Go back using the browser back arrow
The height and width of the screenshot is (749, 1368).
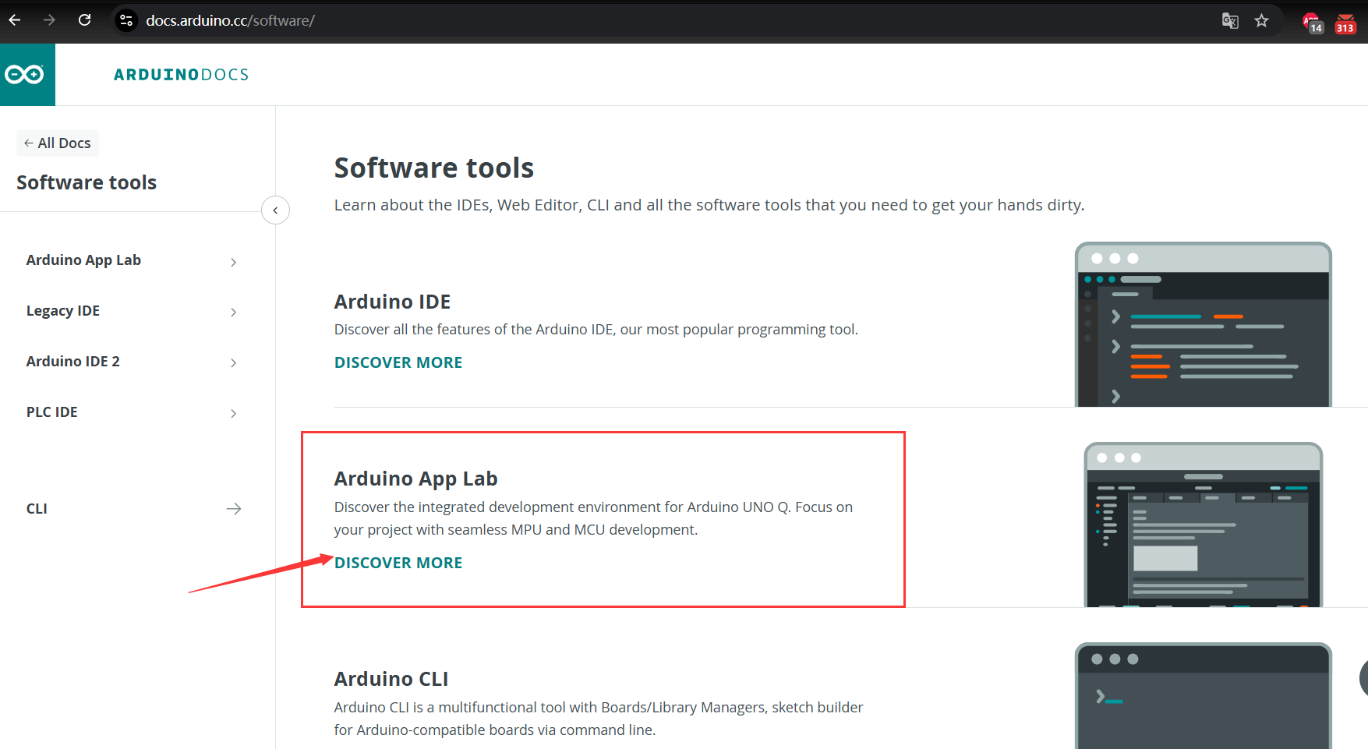[x=15, y=20]
